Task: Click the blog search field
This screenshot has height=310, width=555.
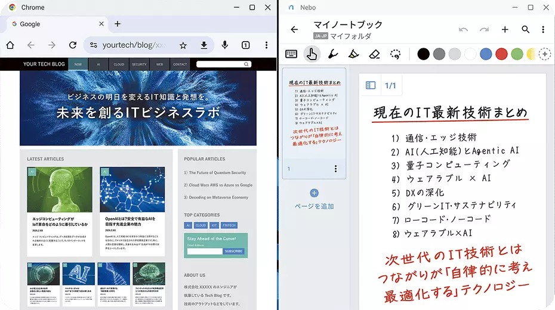Action: (x=224, y=64)
